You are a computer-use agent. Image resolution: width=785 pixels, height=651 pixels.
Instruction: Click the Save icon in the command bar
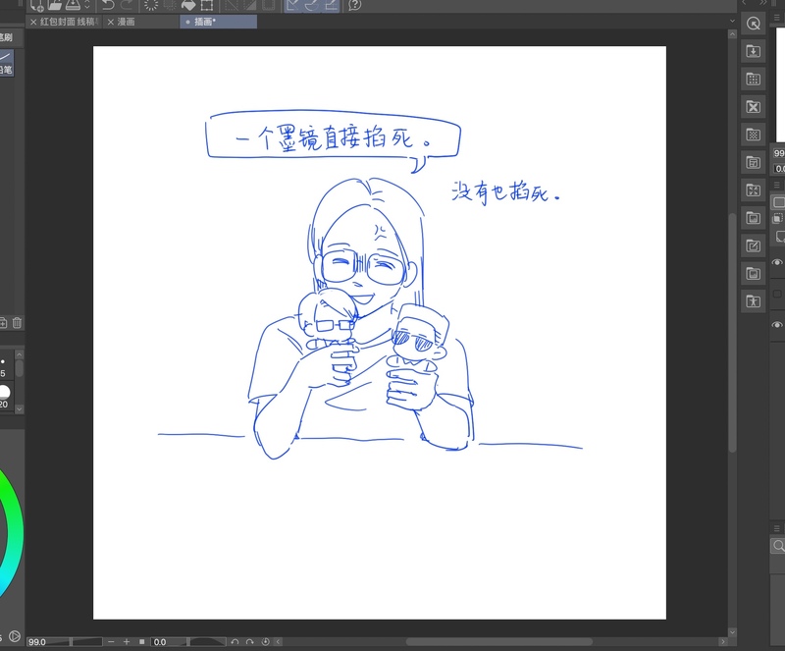point(73,5)
